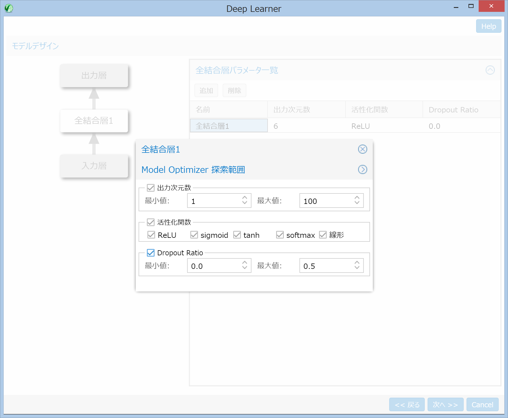
Task: Click the 次へ >> button
Action: (445, 405)
